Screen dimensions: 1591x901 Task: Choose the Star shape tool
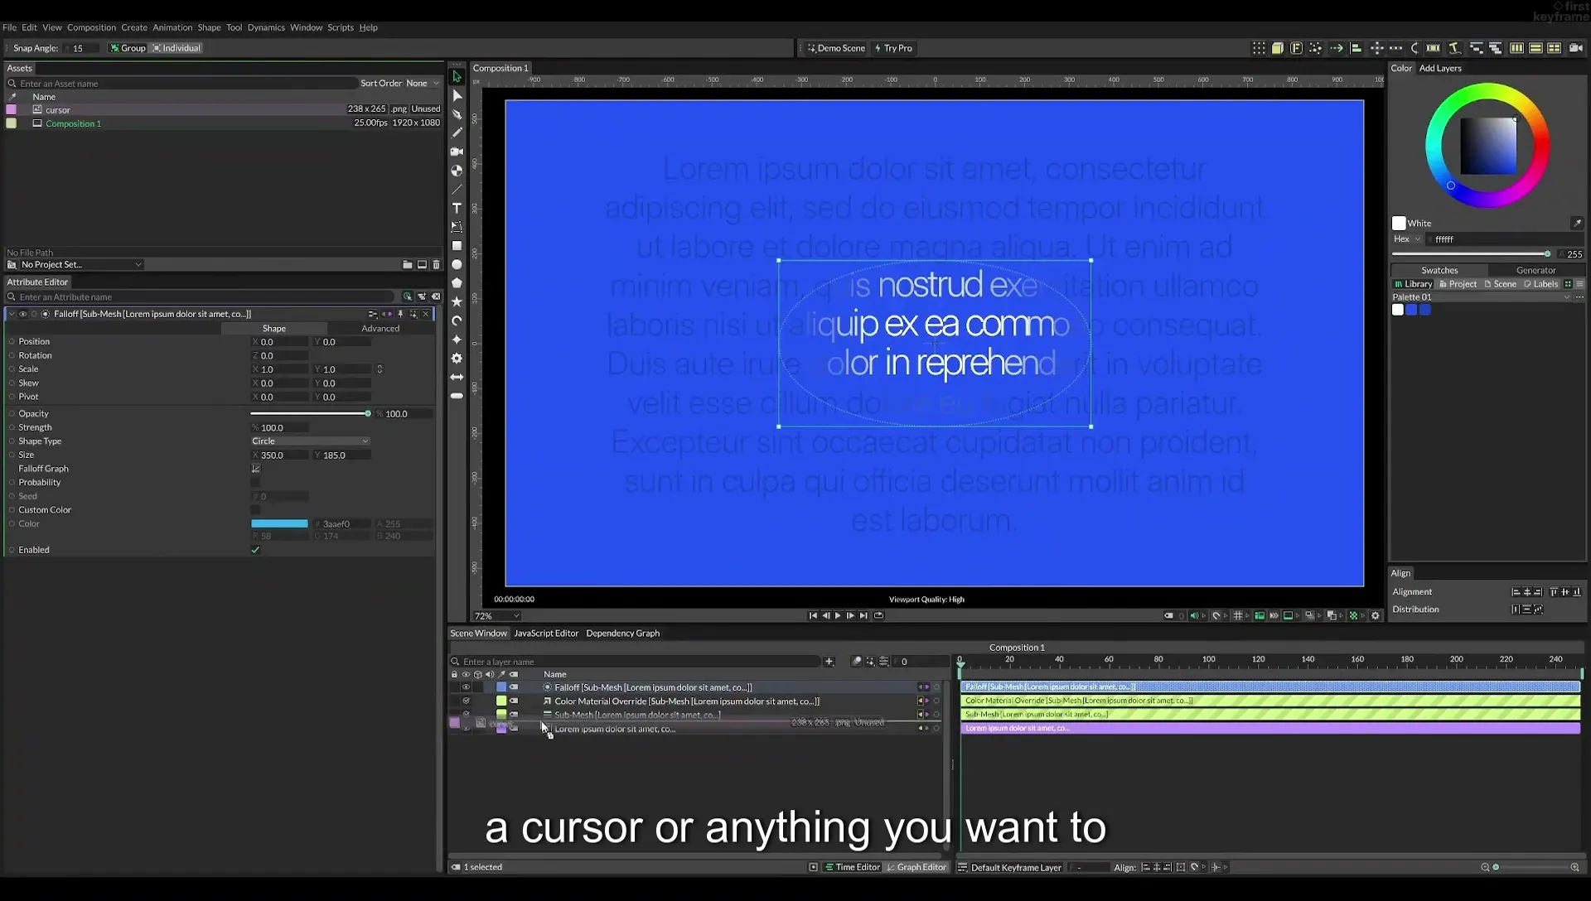[457, 302]
